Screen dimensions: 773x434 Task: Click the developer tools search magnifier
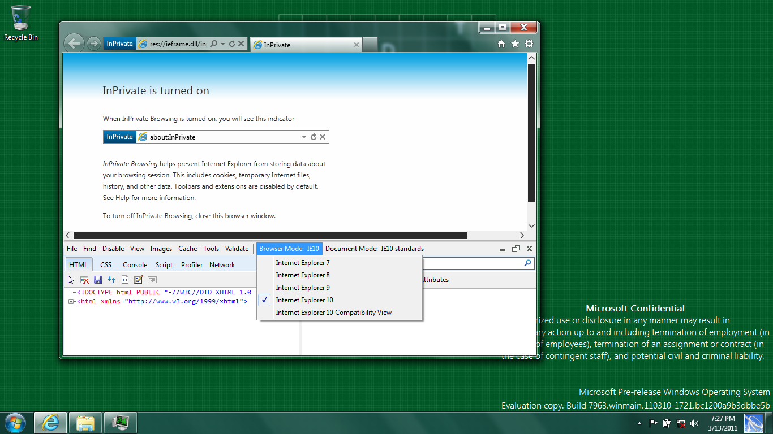click(528, 263)
